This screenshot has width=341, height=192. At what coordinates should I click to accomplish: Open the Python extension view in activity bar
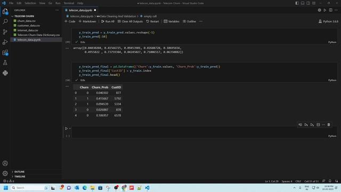click(x=5, y=73)
